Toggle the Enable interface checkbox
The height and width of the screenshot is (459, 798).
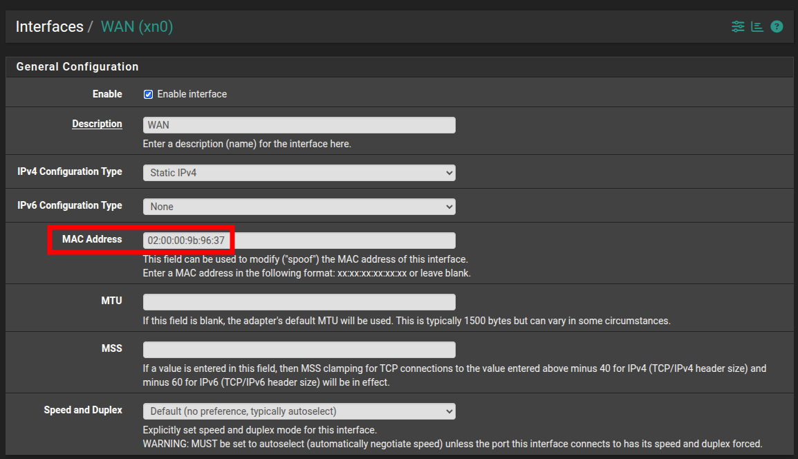coord(148,94)
